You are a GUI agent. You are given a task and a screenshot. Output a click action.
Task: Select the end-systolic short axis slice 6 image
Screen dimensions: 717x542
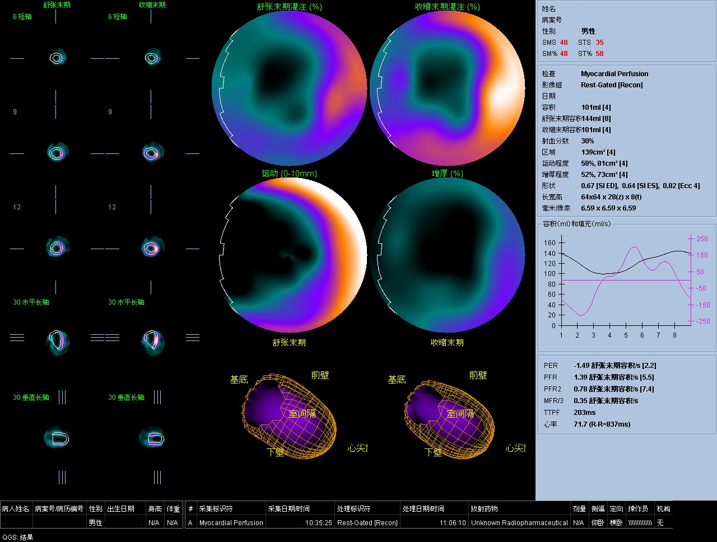tap(151, 58)
